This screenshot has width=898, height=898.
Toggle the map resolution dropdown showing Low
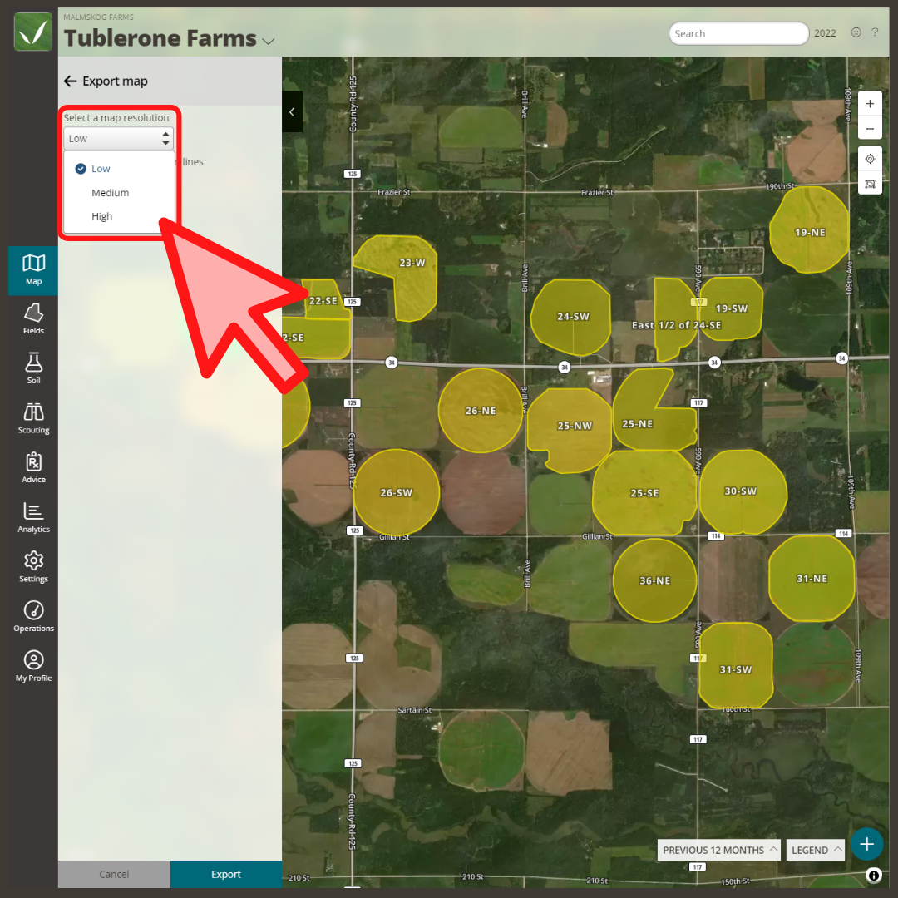tap(118, 139)
